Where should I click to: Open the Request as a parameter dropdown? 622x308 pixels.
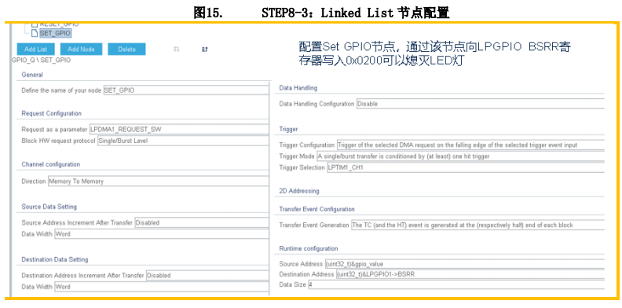179,130
